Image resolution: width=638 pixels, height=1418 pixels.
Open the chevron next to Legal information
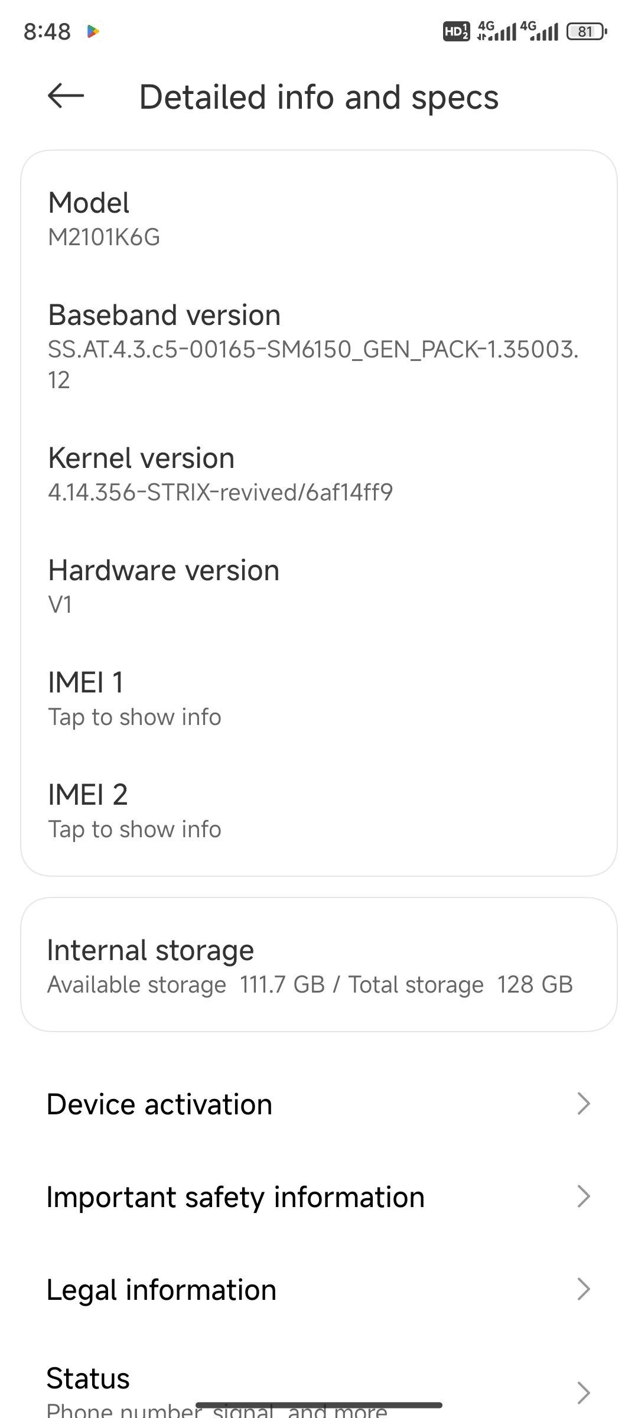[x=584, y=1289]
